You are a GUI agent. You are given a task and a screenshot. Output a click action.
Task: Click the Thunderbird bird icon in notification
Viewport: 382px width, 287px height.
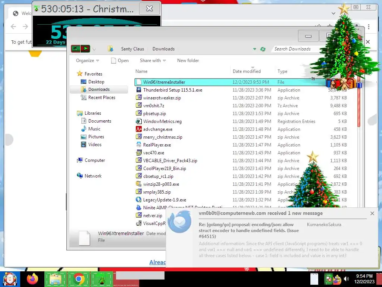click(x=179, y=222)
